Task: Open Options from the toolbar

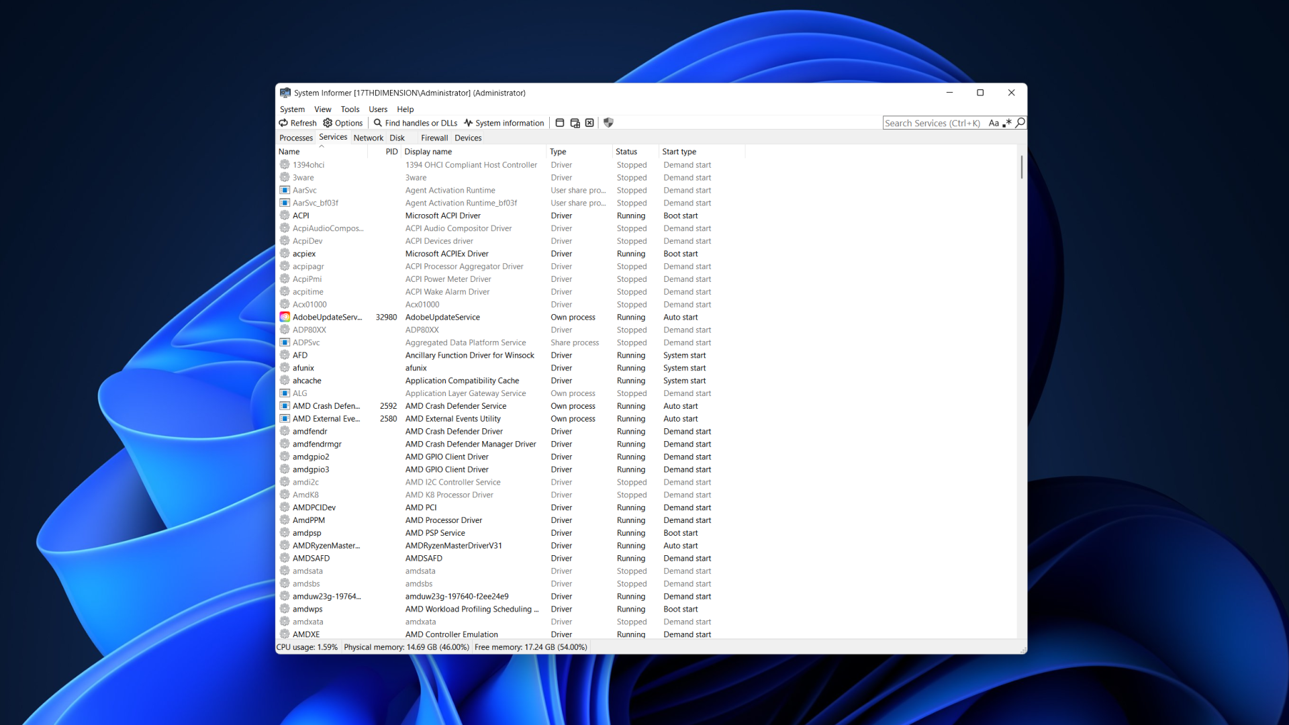Action: 342,123
